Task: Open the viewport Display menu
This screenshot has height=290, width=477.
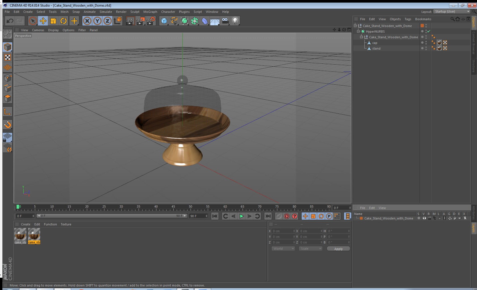Action: pos(53,30)
